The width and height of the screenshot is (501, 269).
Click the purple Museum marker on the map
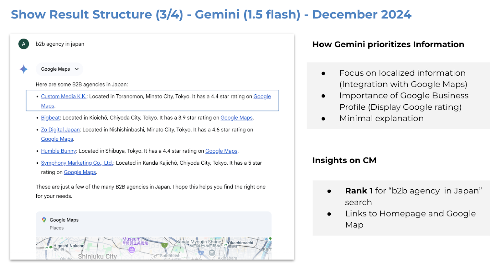click(132, 250)
